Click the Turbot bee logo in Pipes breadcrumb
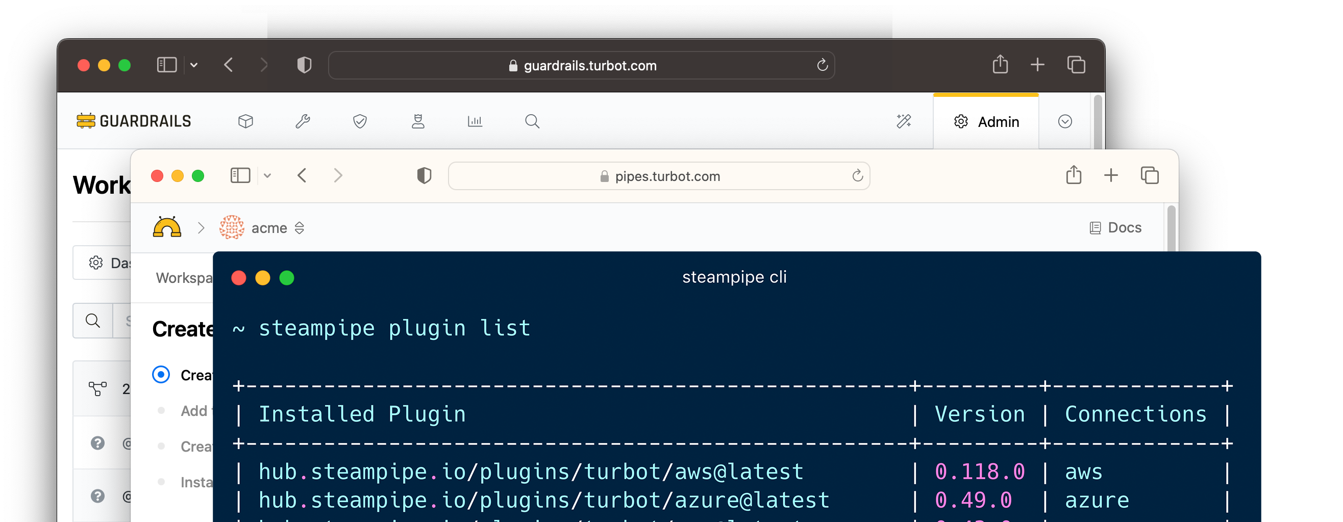 coord(166,228)
